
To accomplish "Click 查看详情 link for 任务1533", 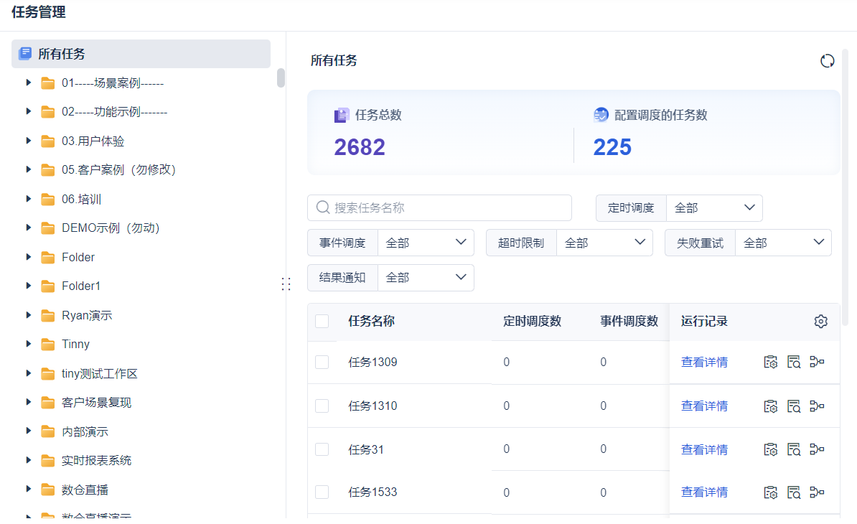I will coord(704,492).
